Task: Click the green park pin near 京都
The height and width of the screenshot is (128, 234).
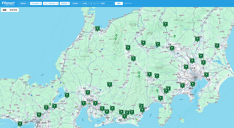Action: pyautogui.click(x=50, y=104)
